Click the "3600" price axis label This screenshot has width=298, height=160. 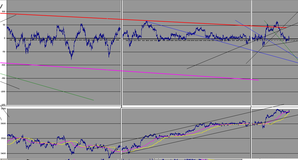(x=3, y=123)
